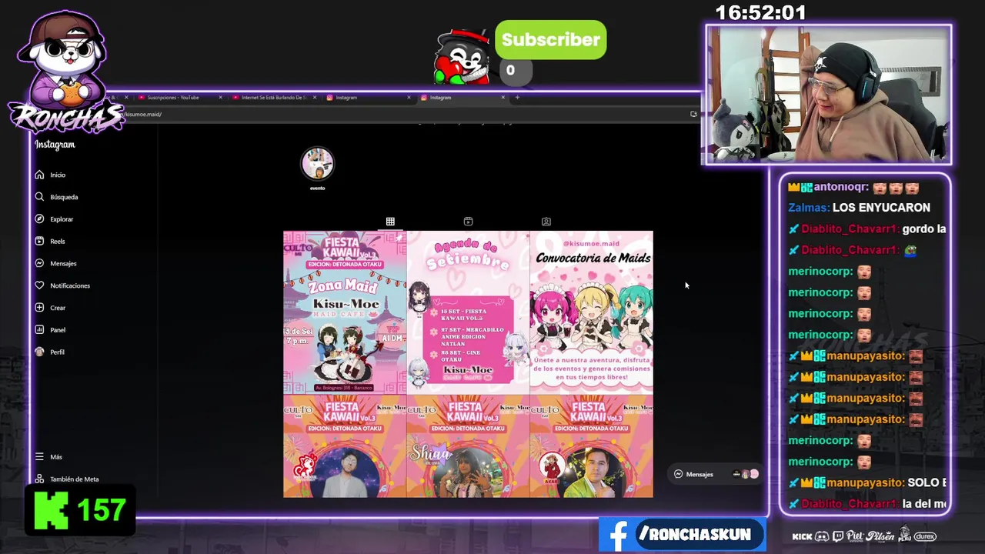The height and width of the screenshot is (554, 985).
Task: Click the Búsqueda magnifier icon
Action: pyautogui.click(x=39, y=197)
